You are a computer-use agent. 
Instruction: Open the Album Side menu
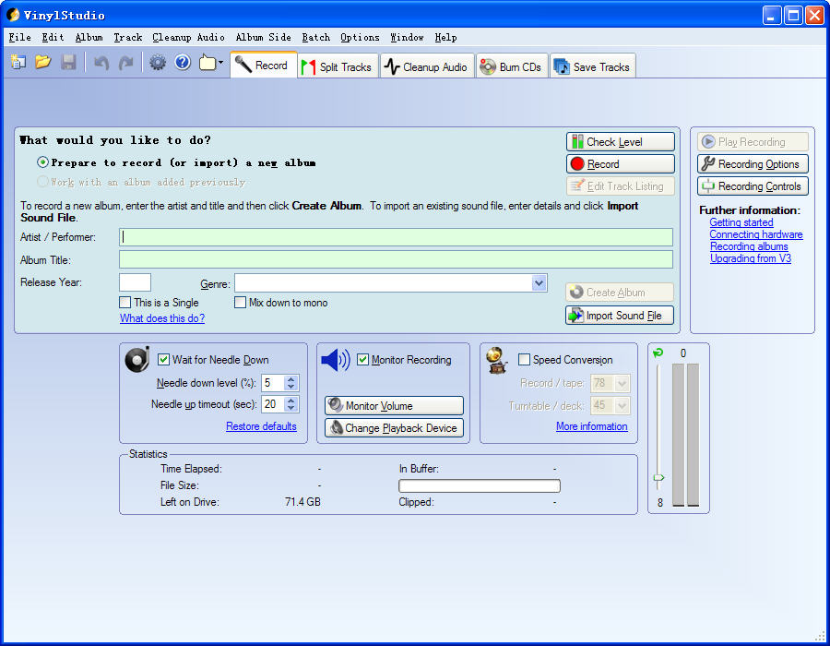point(263,37)
